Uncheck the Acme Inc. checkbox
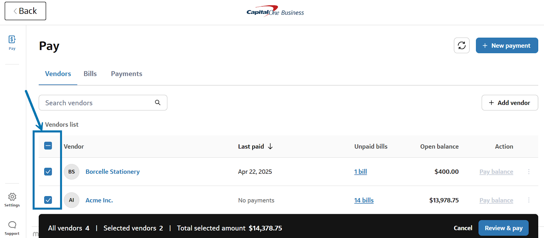Viewport: 544px width, 238px height. click(48, 200)
